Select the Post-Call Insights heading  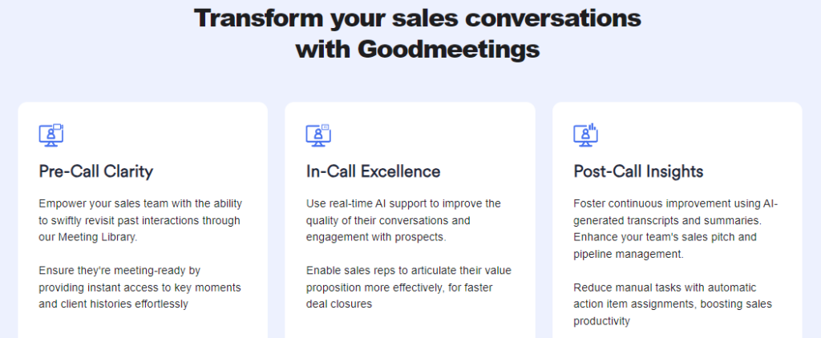point(638,171)
